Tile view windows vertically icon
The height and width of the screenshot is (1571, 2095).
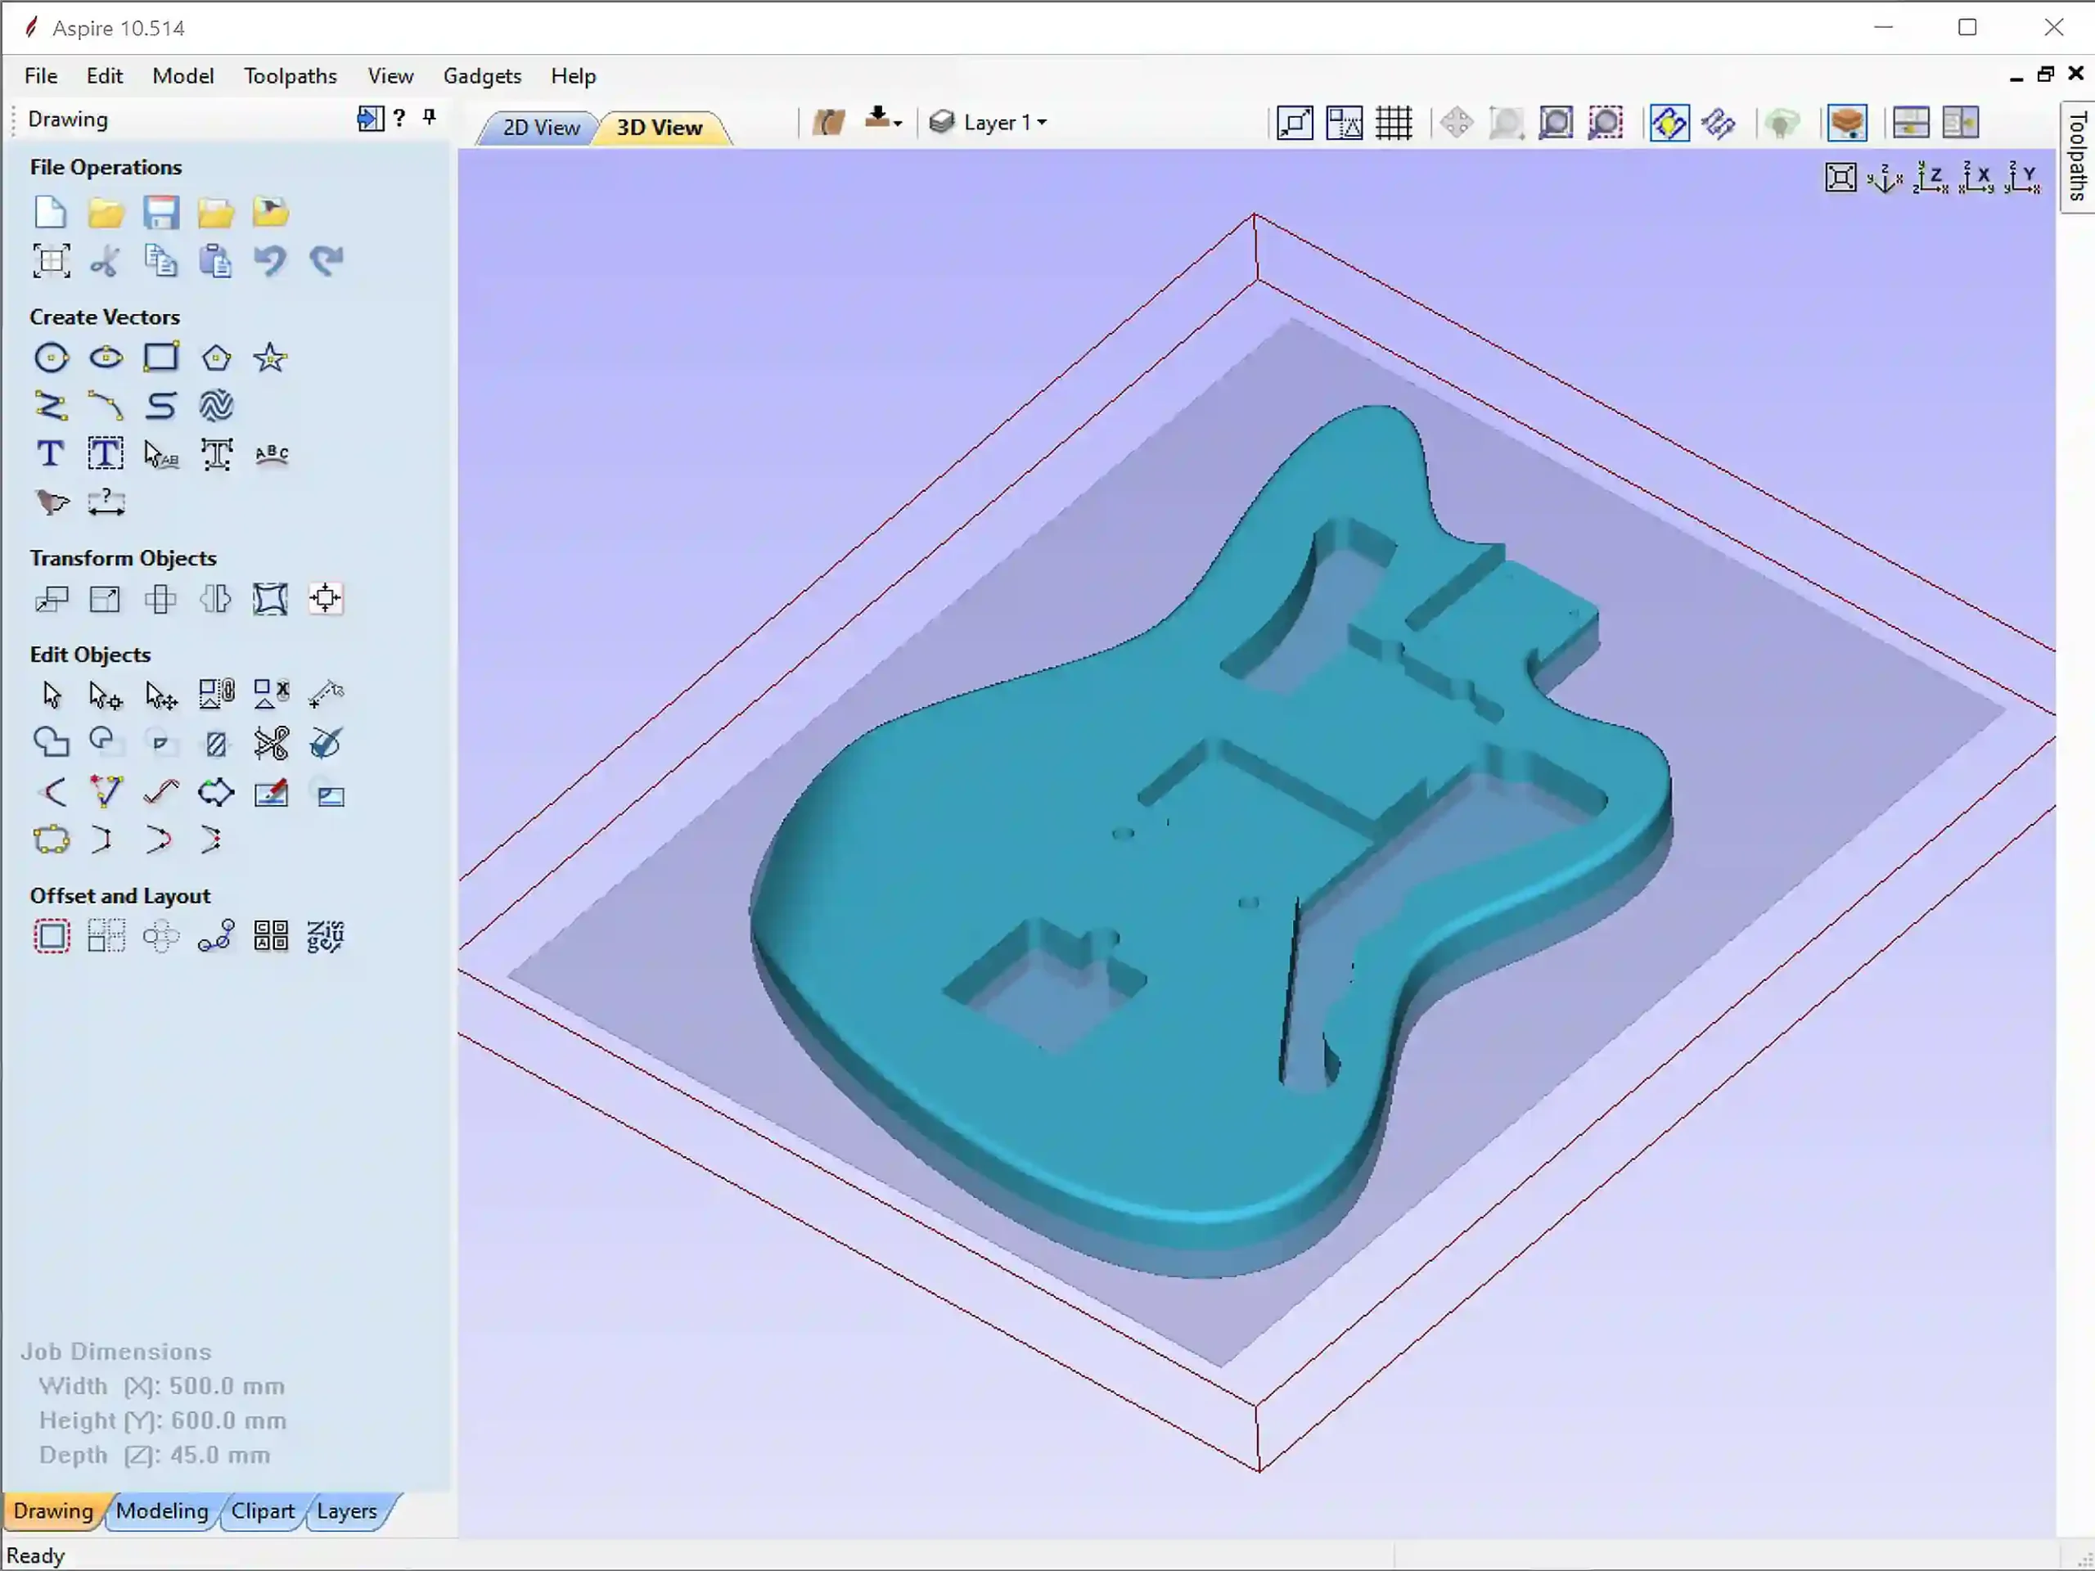point(1961,123)
